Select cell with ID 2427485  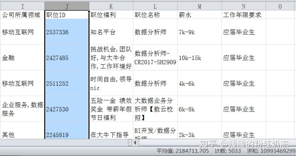[x=67, y=58]
